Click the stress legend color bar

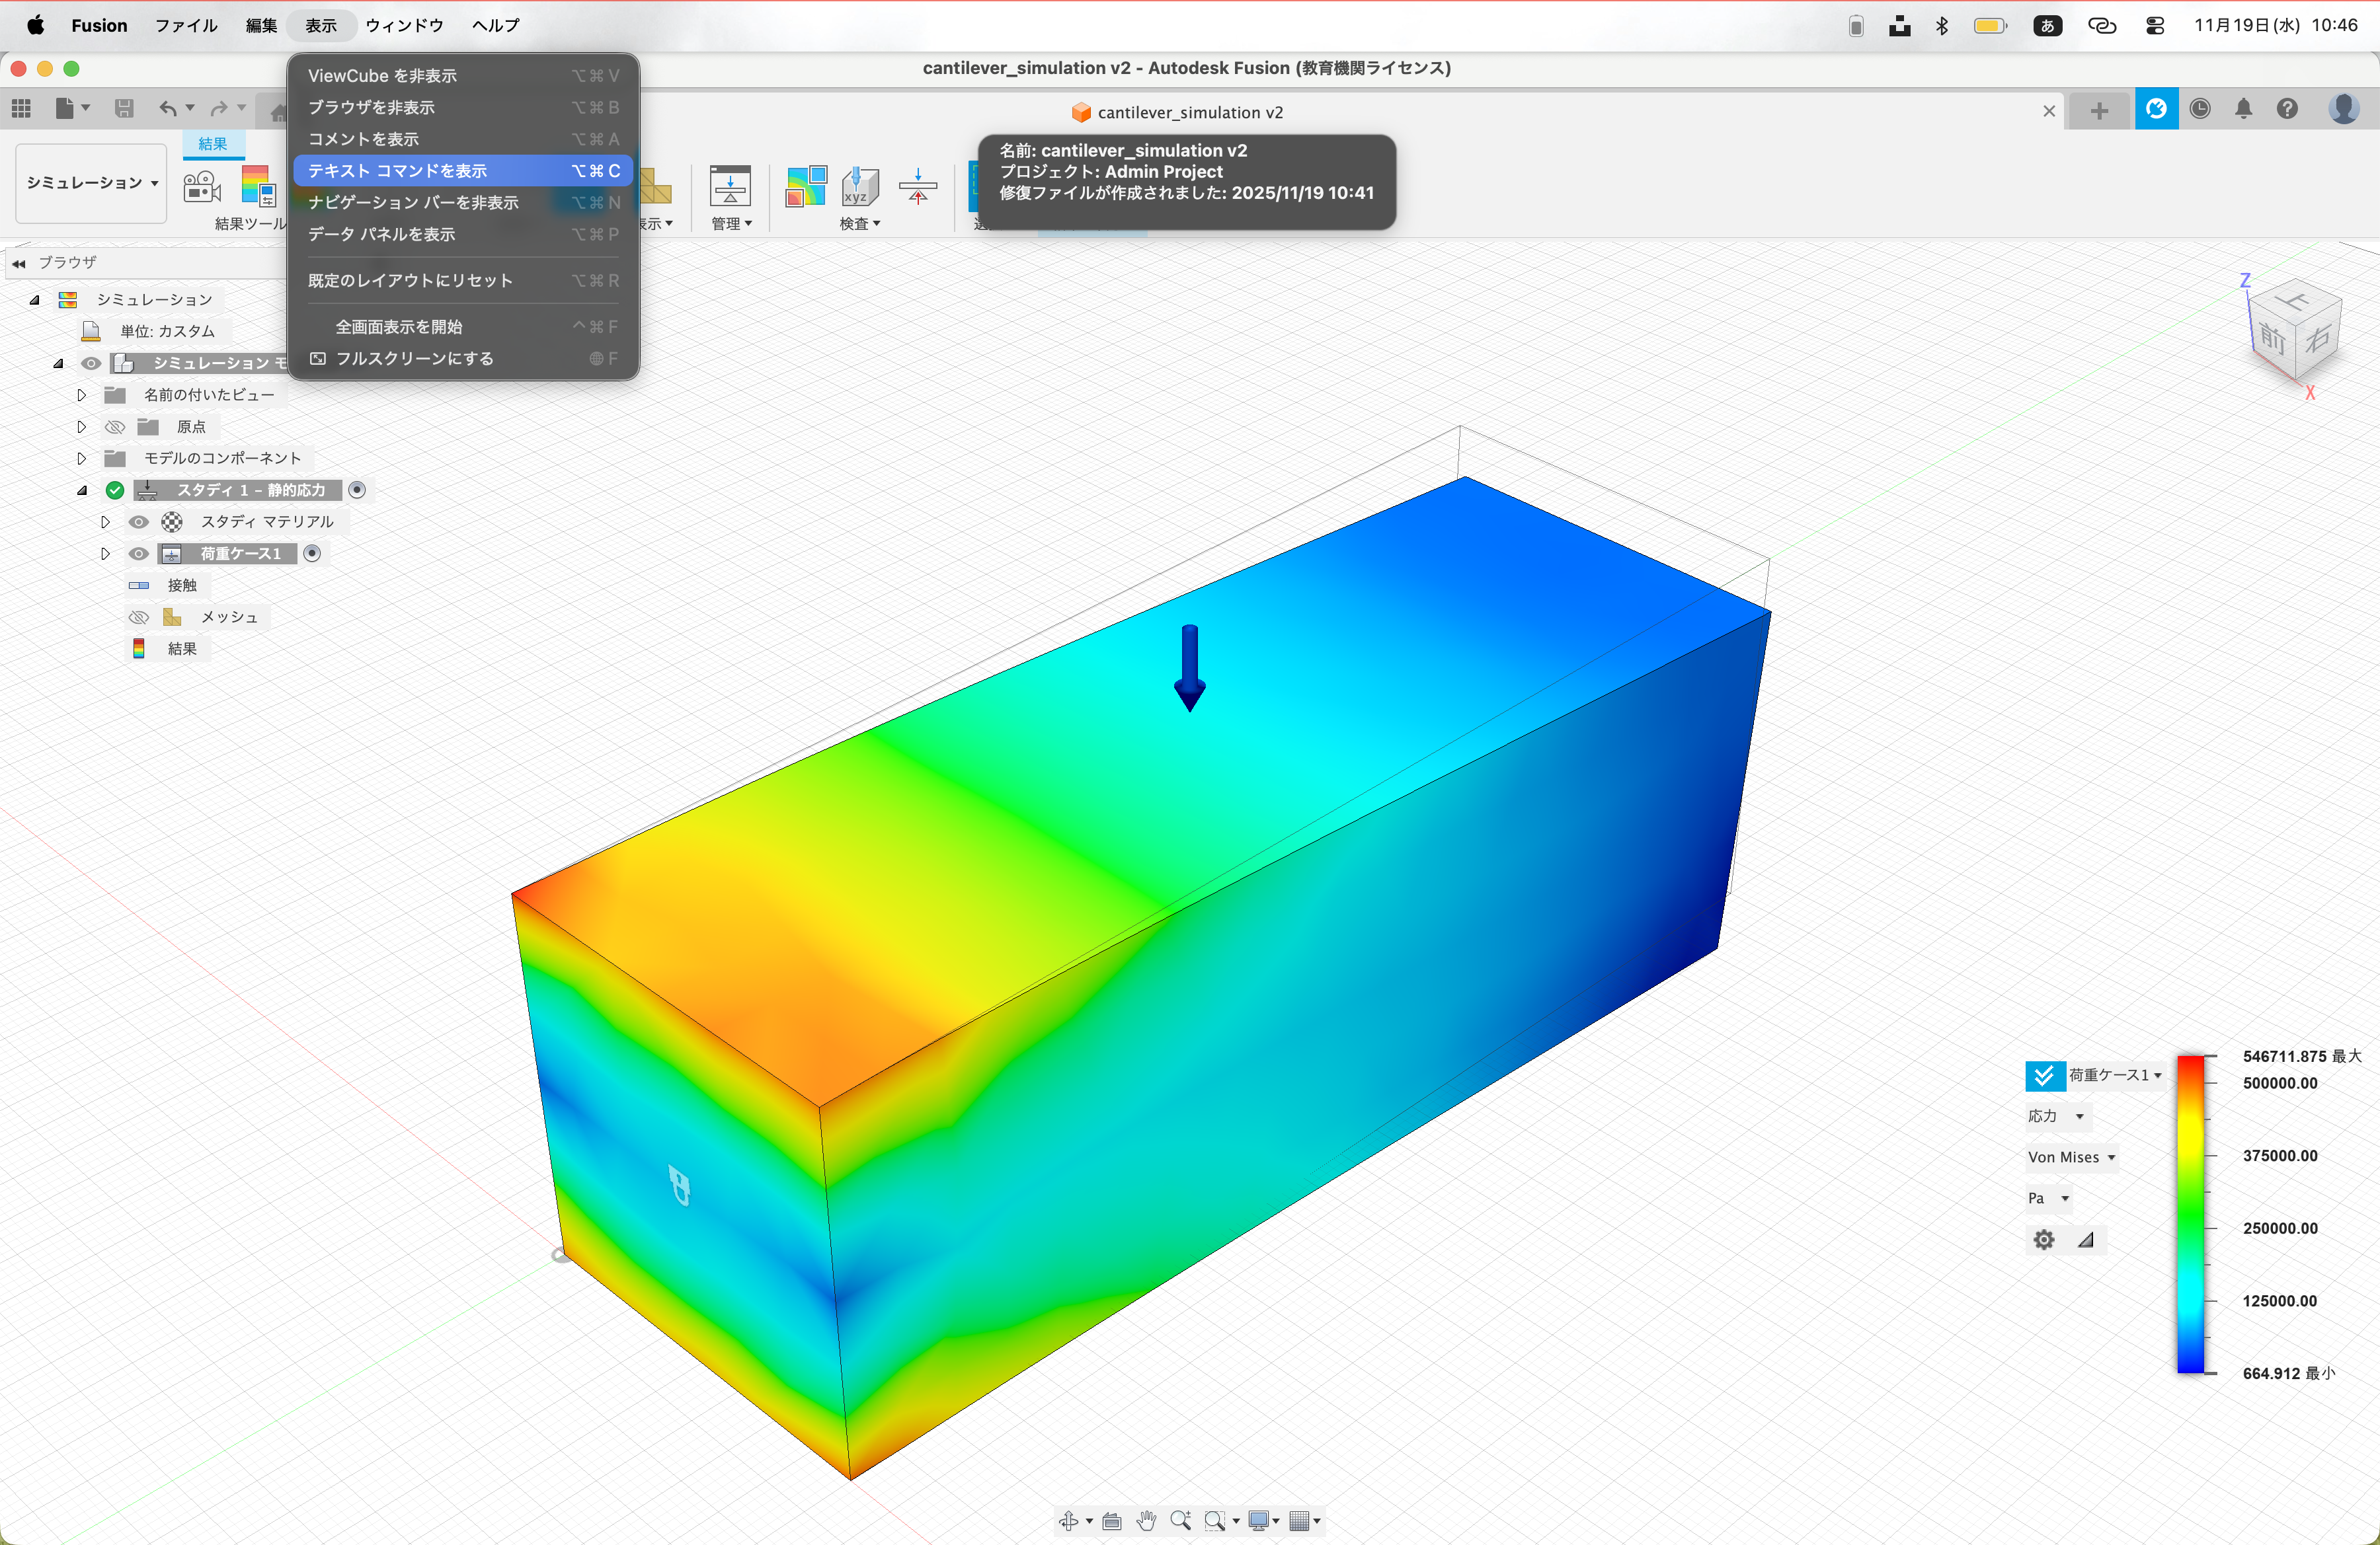(2190, 1214)
